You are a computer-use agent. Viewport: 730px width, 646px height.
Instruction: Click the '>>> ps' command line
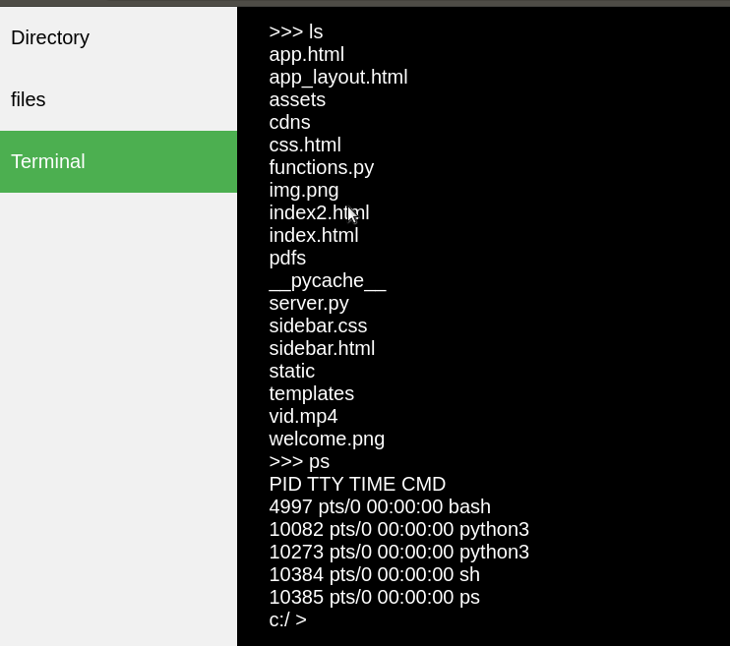299,462
